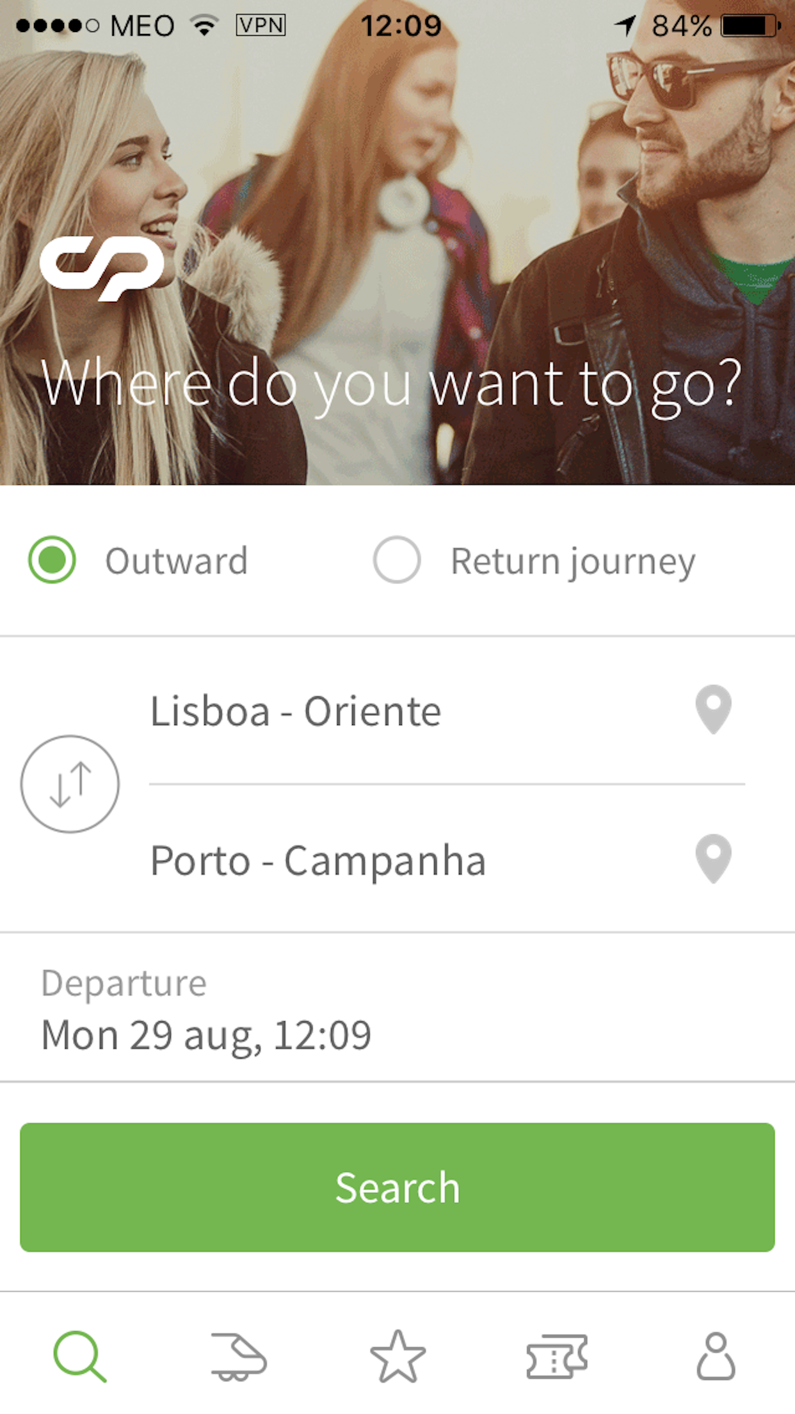Open the favorites star tab
Image resolution: width=795 pixels, height=1414 pixels.
tap(397, 1356)
